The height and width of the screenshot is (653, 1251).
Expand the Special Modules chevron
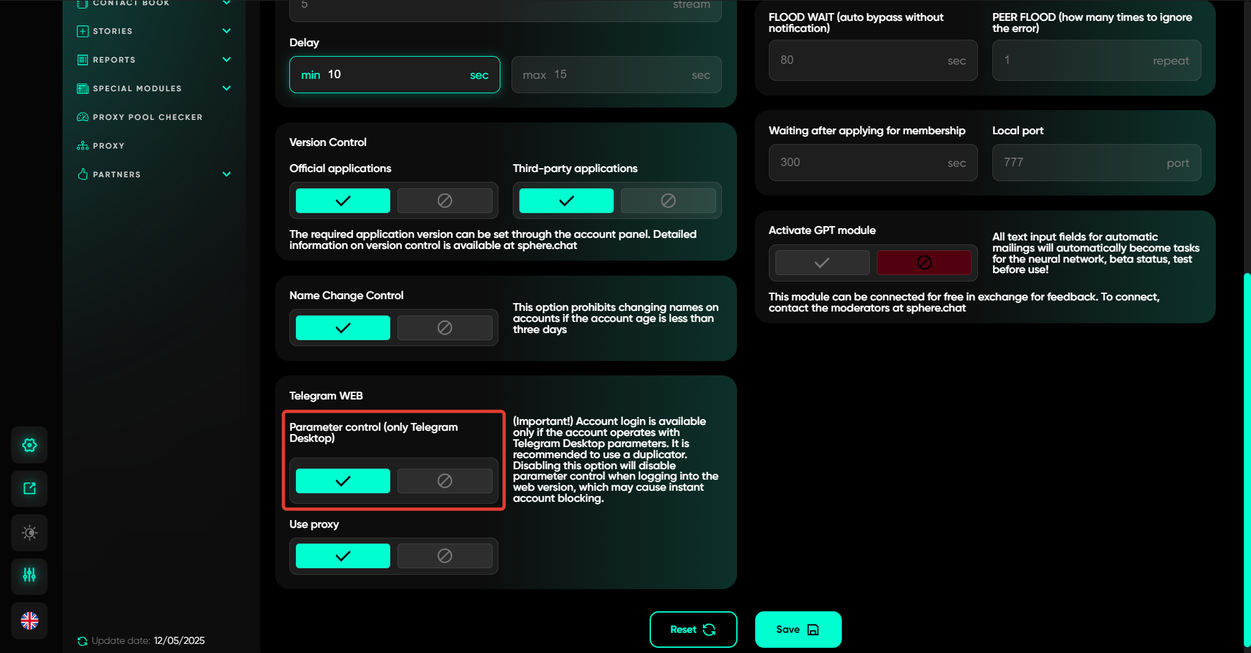226,89
